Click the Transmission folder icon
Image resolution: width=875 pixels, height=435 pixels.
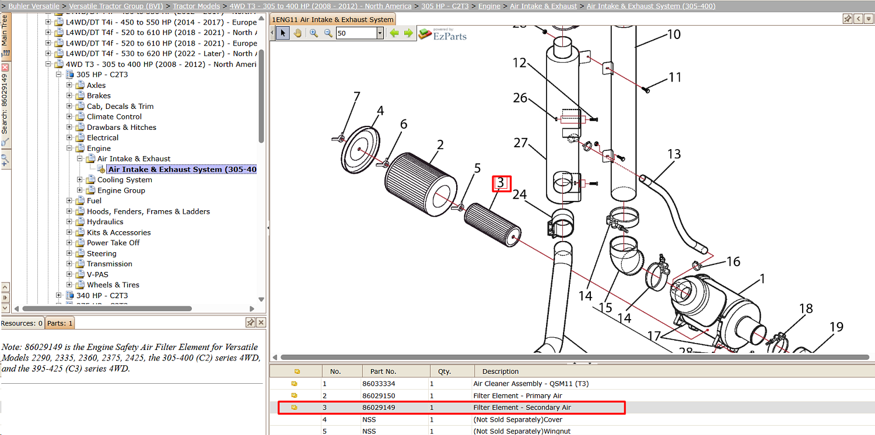click(80, 264)
